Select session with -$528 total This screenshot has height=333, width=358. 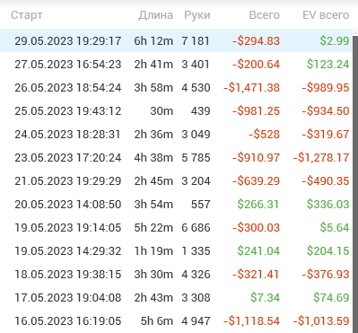(x=176, y=134)
